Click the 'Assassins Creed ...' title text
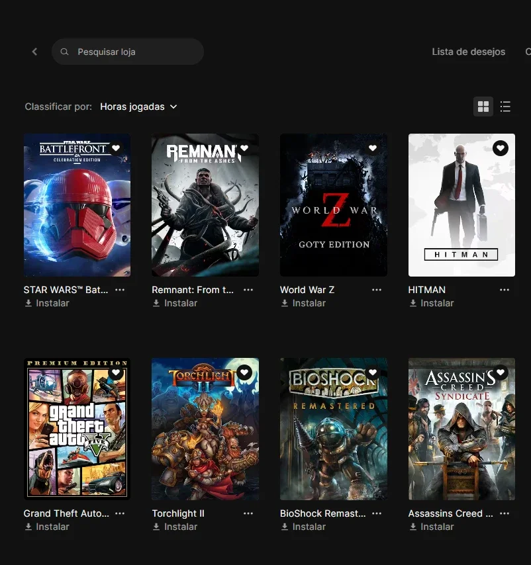This screenshot has height=565, width=531. tap(451, 513)
